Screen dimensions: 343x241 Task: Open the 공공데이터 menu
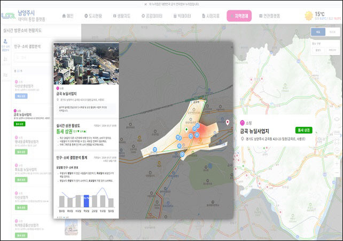(x=152, y=16)
